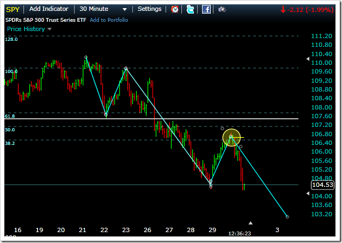Image resolution: width=342 pixels, height=243 pixels.
Task: Click the Add to Portfolio link
Action: tap(109, 20)
